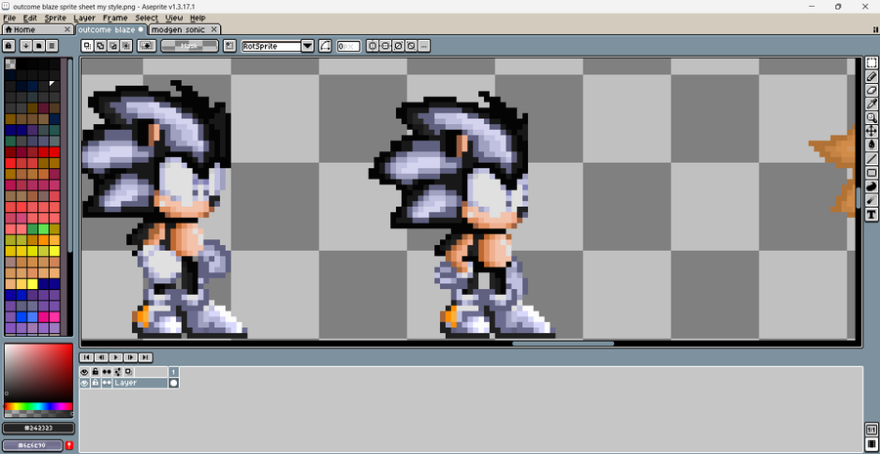Lock the Layer row with its padlock

pos(96,383)
